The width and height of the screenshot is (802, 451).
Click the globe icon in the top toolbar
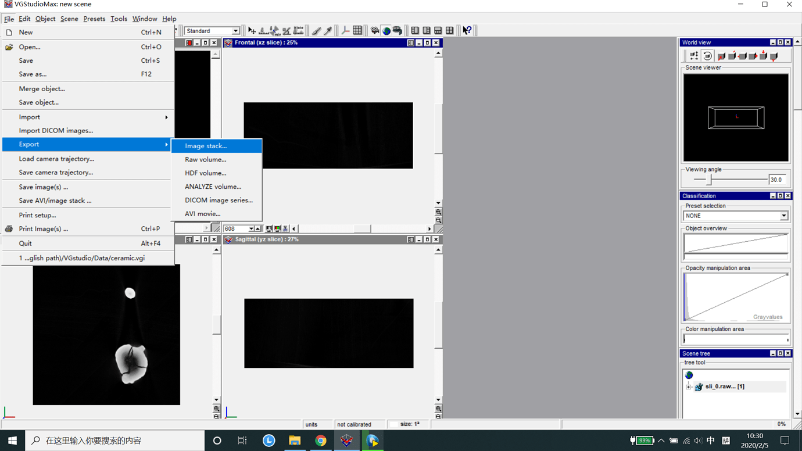pyautogui.click(x=386, y=31)
